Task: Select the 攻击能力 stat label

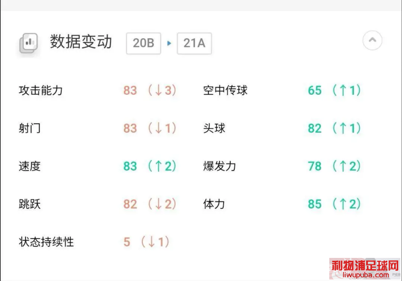Action: point(41,90)
